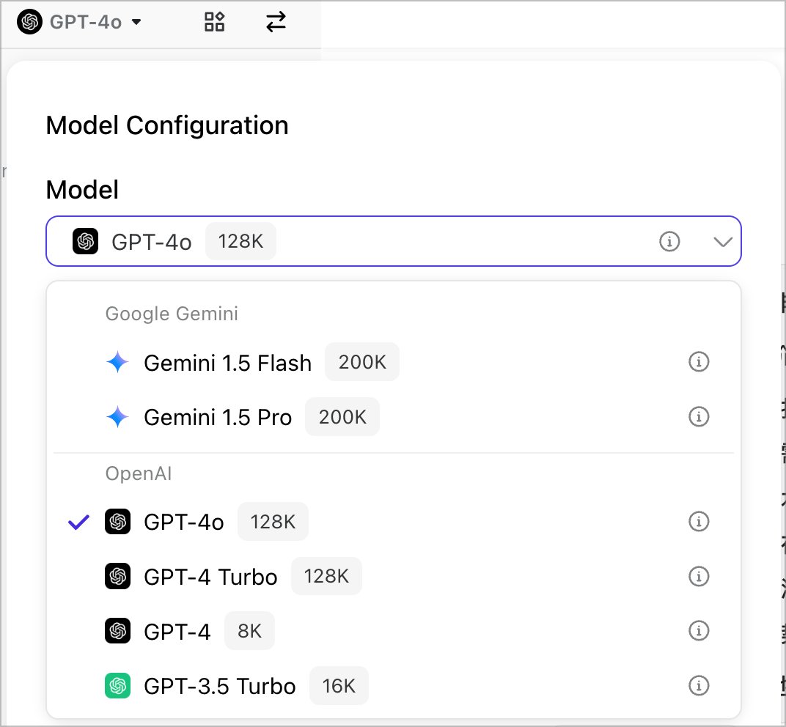Screen dimensions: 786x727
Task: Click the green GPT-3.5 Turbo logo icon
Action: coord(117,686)
